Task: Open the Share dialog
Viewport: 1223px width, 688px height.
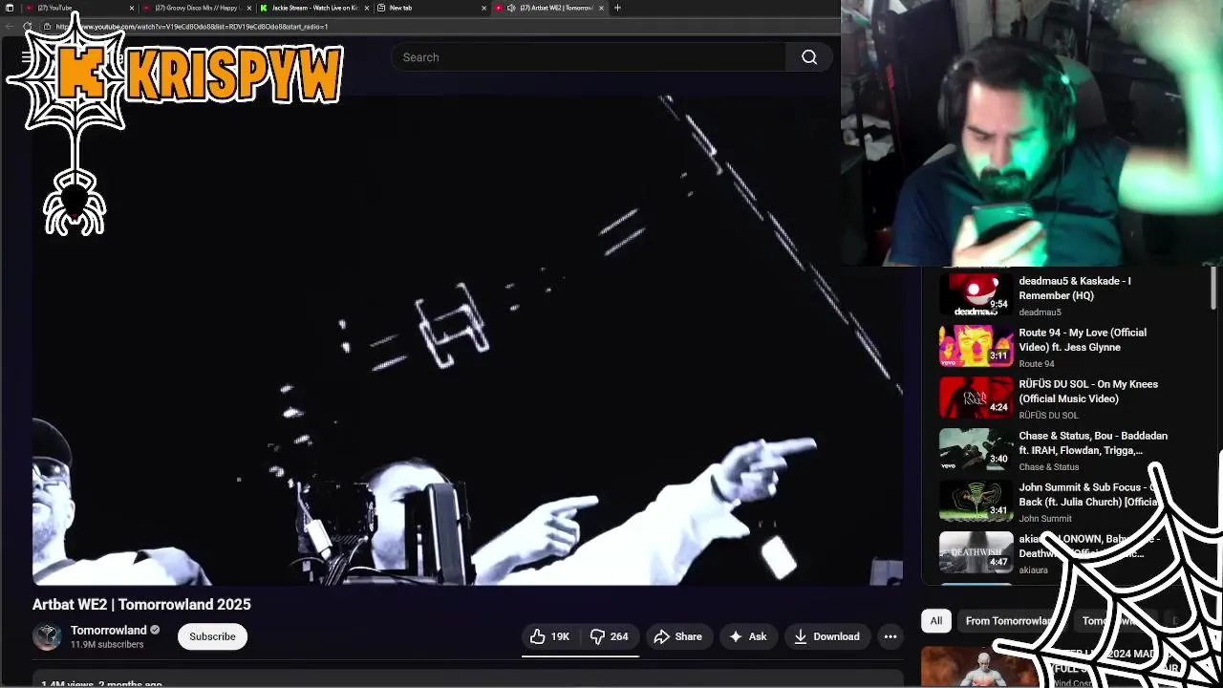Action: 677,636
